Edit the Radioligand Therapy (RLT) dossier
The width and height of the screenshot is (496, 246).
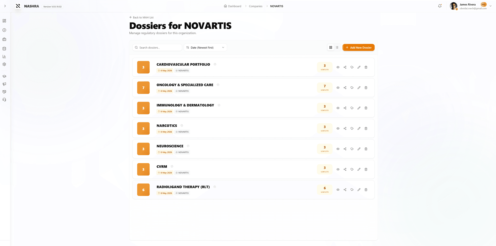(x=359, y=190)
